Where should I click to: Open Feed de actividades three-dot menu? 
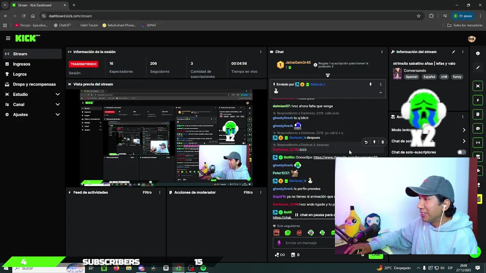(x=159, y=193)
